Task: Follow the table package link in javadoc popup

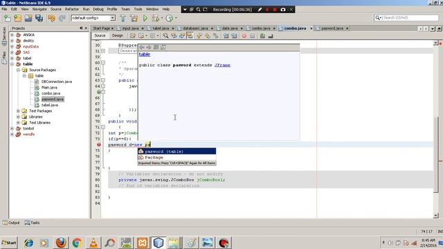Action: (145, 54)
